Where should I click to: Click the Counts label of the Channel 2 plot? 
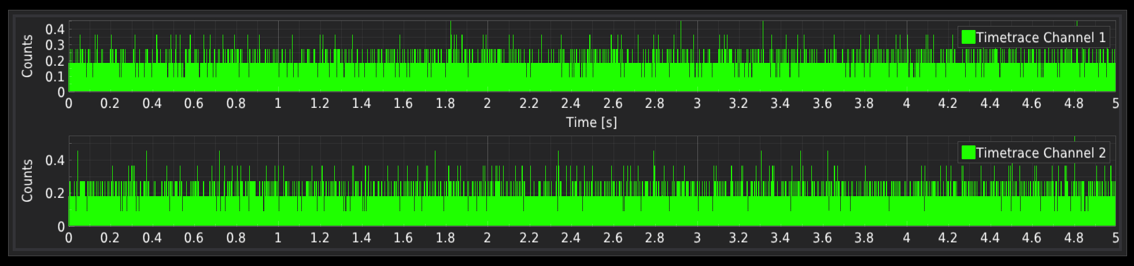(x=27, y=181)
